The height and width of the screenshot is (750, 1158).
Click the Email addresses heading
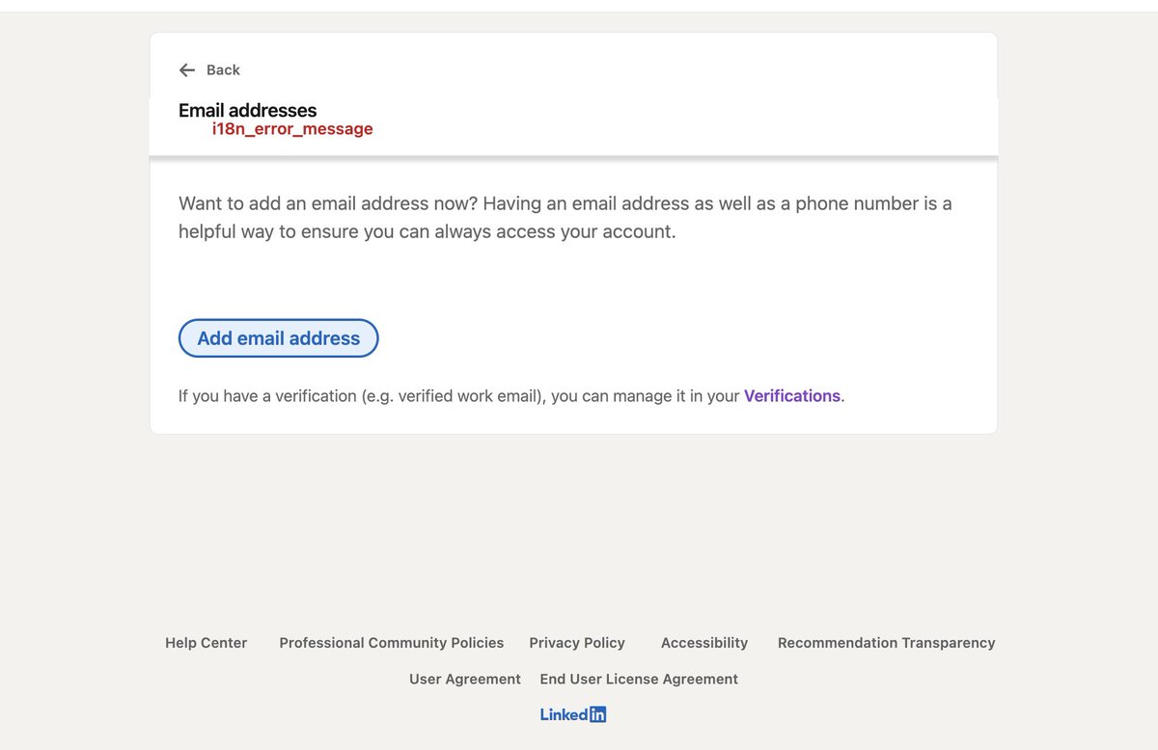(248, 111)
